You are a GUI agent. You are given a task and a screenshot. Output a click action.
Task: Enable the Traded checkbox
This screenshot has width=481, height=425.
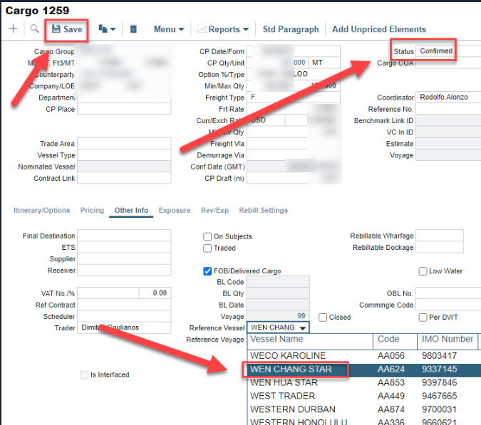coord(207,248)
